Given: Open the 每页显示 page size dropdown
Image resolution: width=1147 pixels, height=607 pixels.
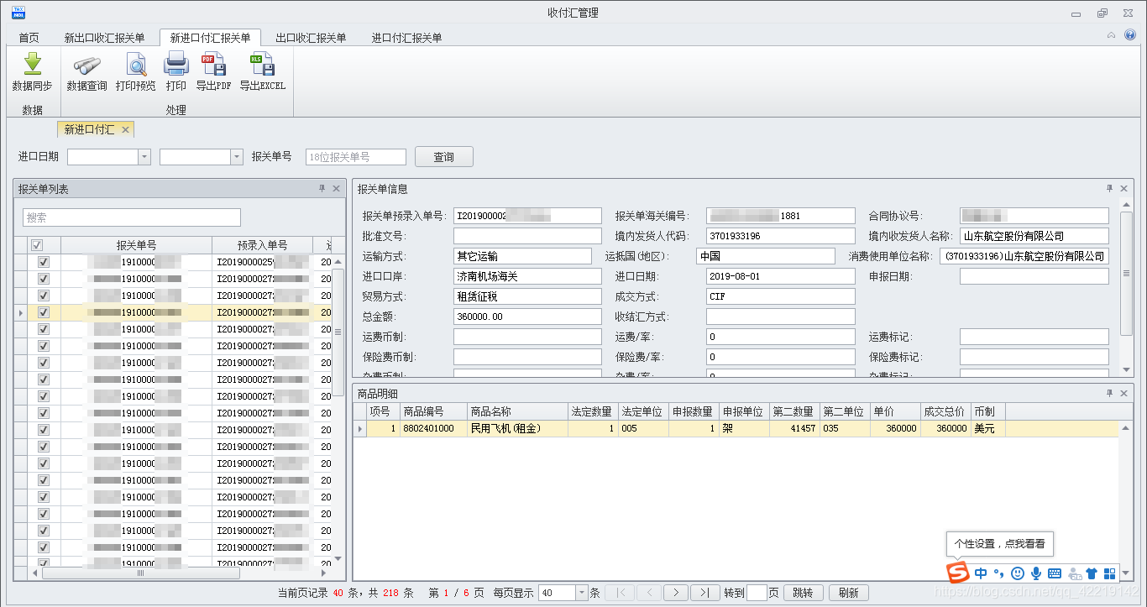Looking at the screenshot, I should pyautogui.click(x=581, y=593).
